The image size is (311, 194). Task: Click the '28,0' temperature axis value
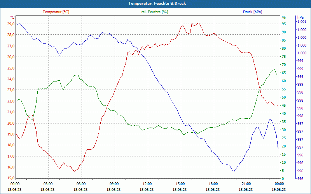click(11, 35)
